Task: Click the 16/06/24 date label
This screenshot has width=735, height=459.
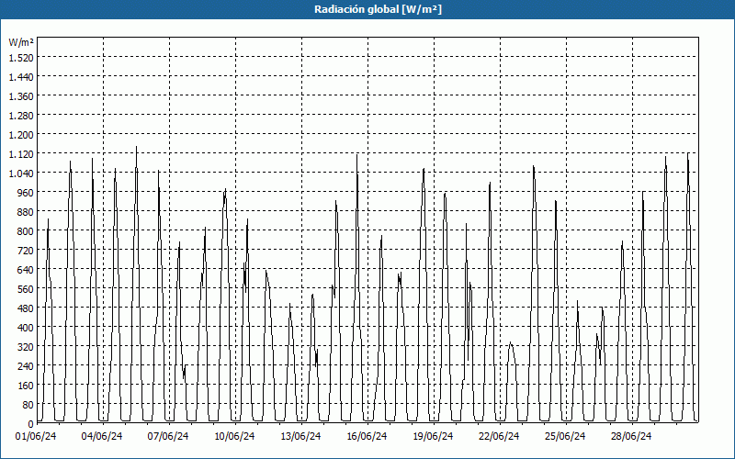Action: tap(367, 437)
